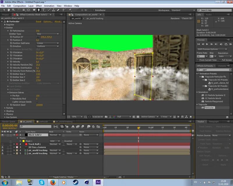Open the Animation menu
The image size is (233, 186).
[x=49, y=6]
